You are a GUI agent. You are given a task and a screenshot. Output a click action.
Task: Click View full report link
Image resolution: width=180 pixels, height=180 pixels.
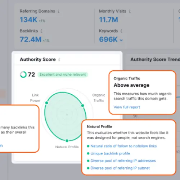click(127, 107)
